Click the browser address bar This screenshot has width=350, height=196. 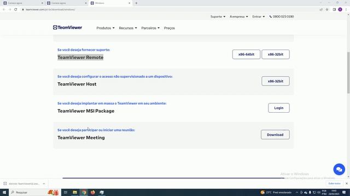pos(170,10)
